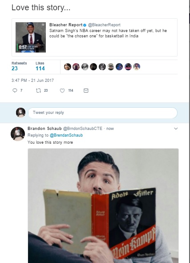
Task: Like the tweet with heart icon
Action: click(62, 91)
